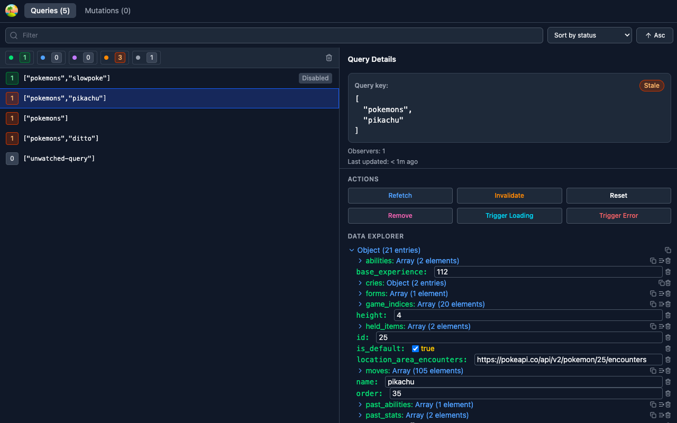Open the Sort by status dropdown
The height and width of the screenshot is (423, 677).
pyautogui.click(x=590, y=35)
